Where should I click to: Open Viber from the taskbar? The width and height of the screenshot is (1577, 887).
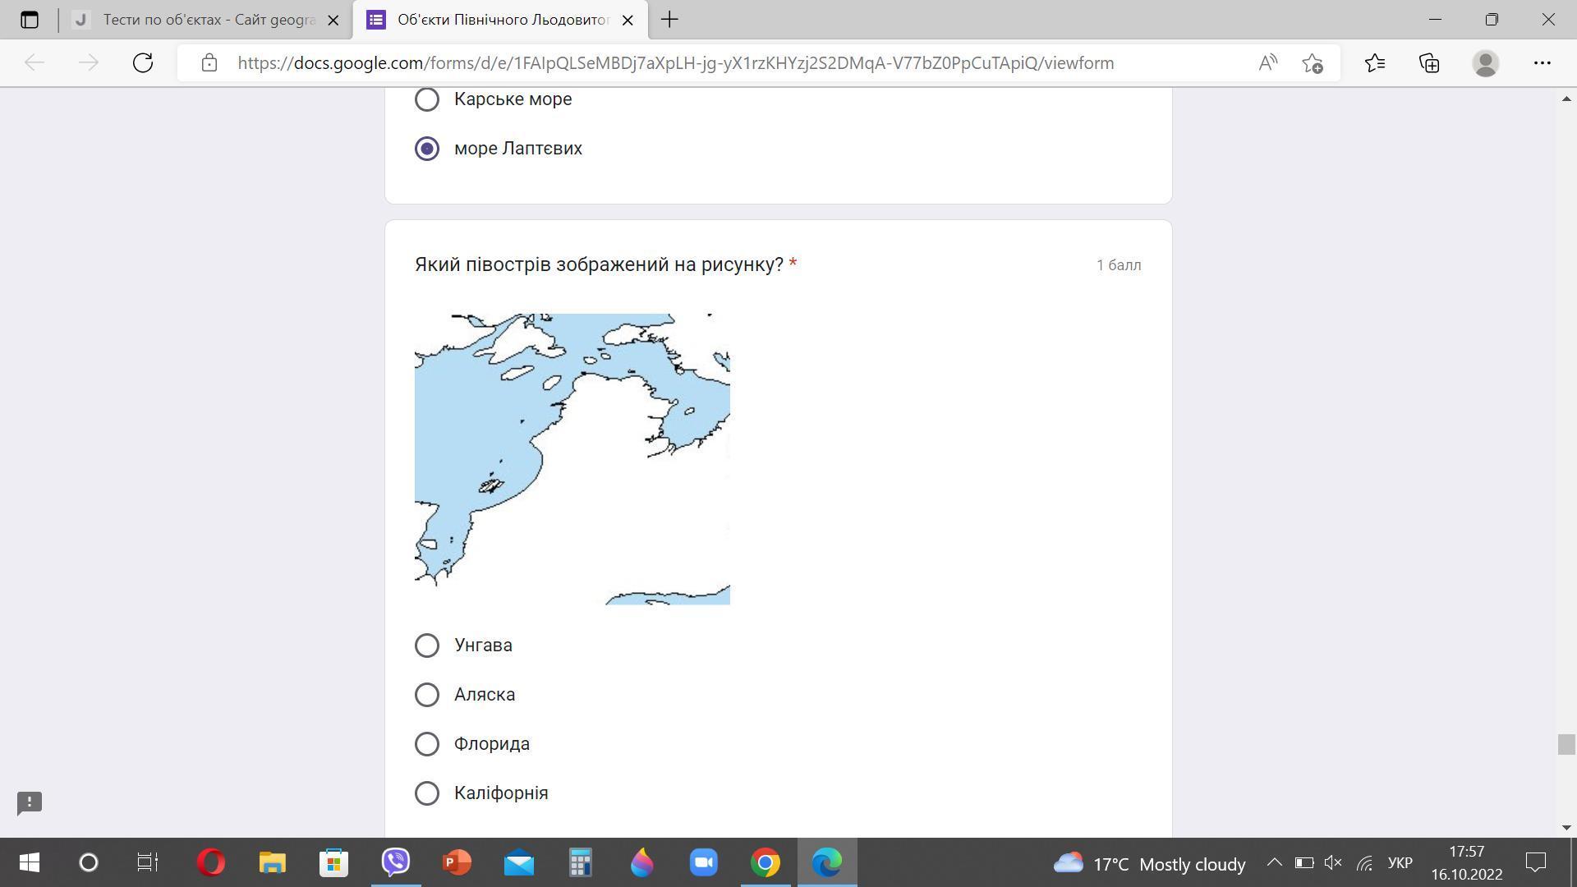(396, 862)
